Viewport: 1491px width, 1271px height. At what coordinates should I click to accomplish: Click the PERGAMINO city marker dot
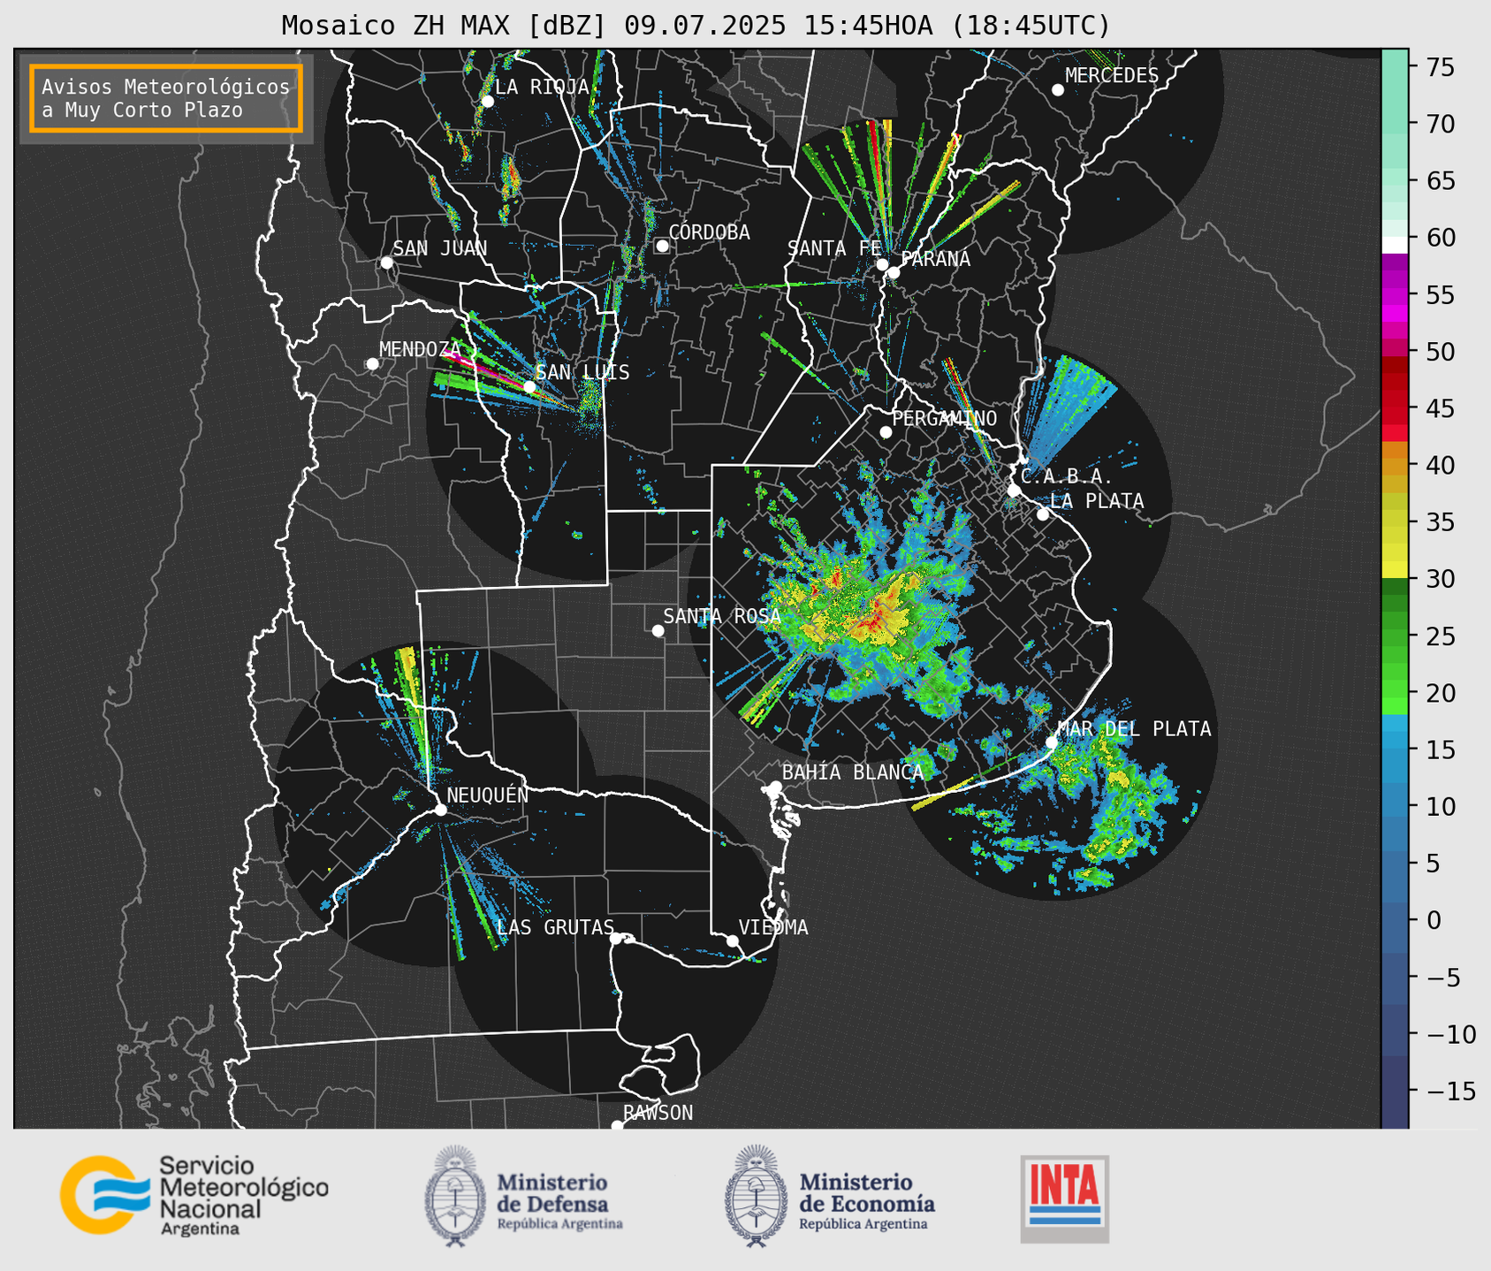pyautogui.click(x=886, y=432)
